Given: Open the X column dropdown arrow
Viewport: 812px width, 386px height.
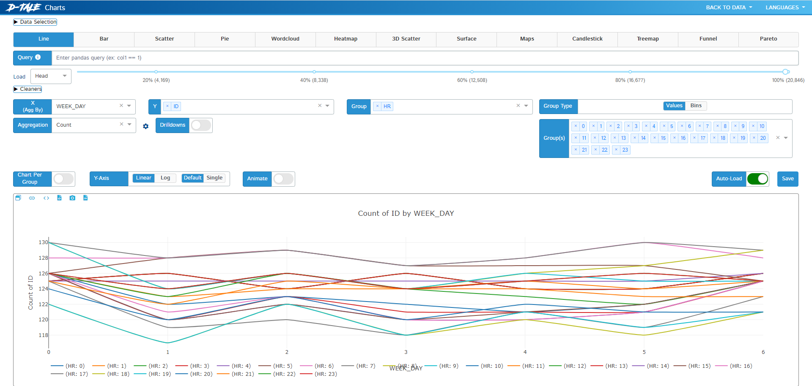Looking at the screenshot, I should (x=129, y=106).
